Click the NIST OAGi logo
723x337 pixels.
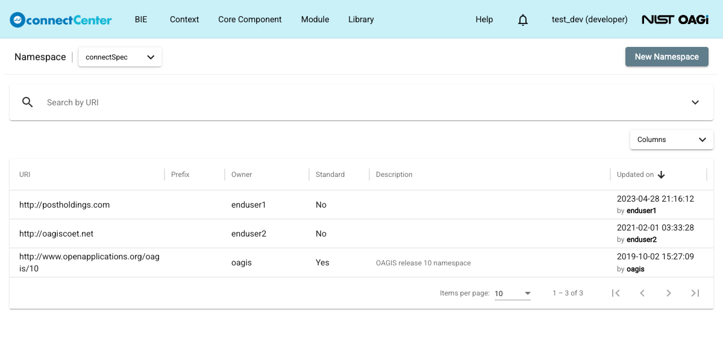[675, 19]
